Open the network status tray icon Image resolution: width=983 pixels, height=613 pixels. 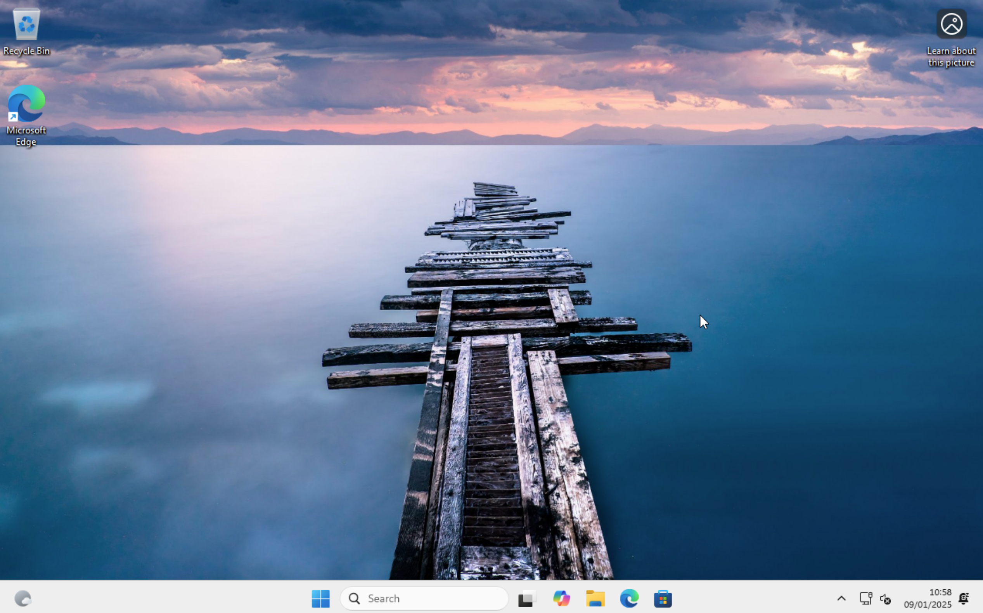pos(865,598)
